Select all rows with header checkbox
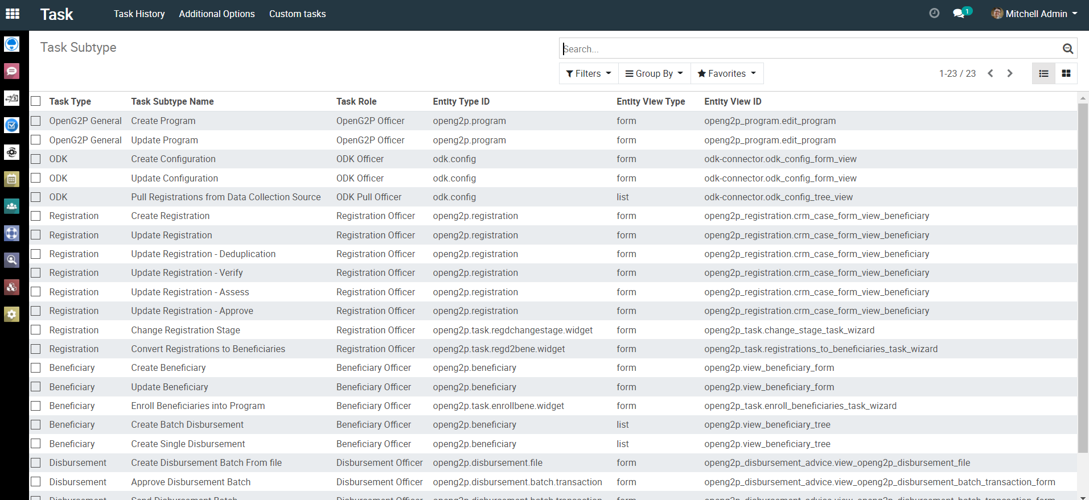 [36, 101]
